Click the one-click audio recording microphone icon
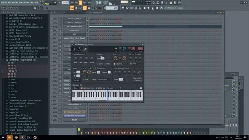The image size is (249, 140). coord(162,3)
